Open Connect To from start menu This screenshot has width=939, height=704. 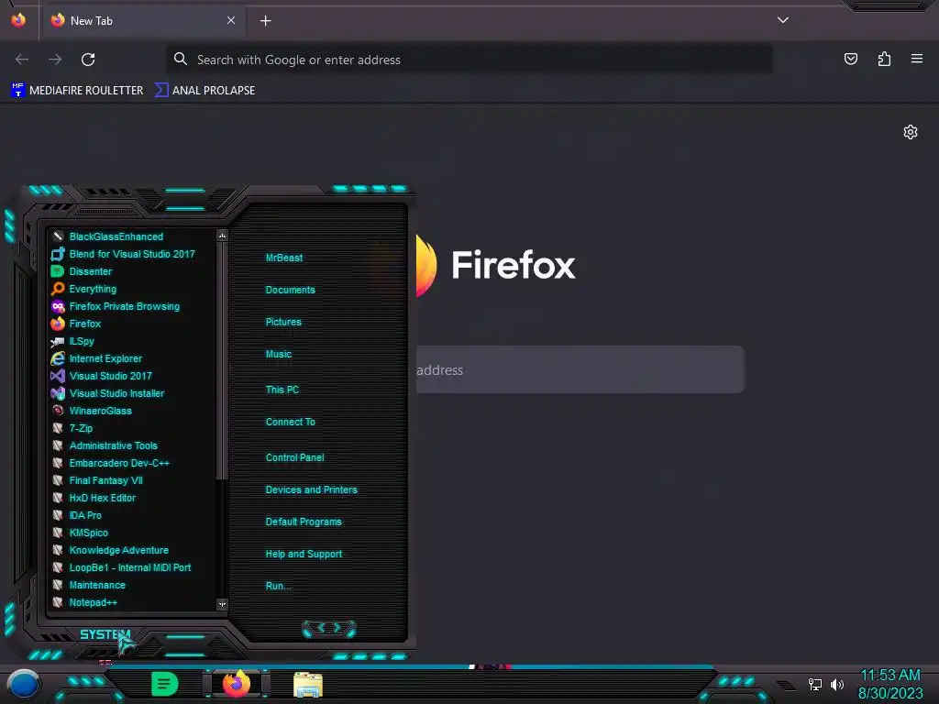point(291,422)
